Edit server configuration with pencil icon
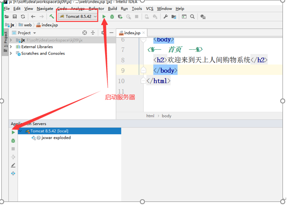This screenshot has width=287, height=206. pos(13,165)
